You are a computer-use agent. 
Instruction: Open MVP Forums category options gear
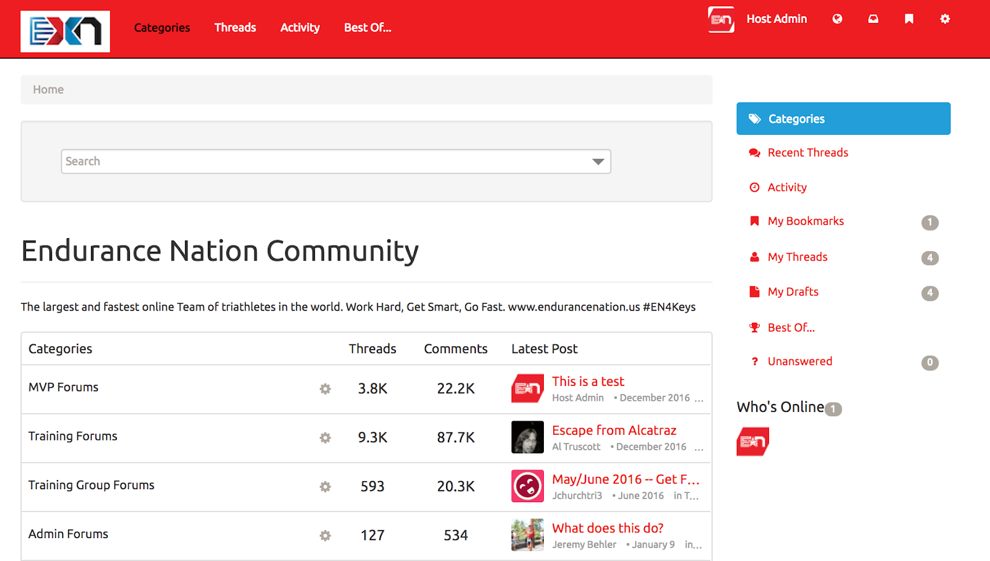325,389
